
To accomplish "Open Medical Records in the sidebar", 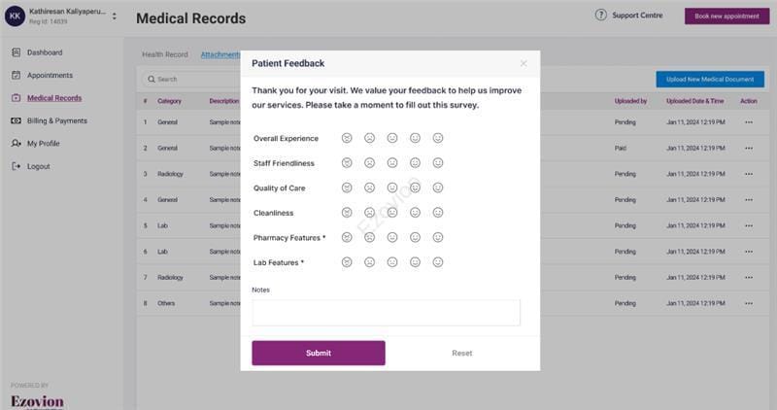I will coord(53,98).
